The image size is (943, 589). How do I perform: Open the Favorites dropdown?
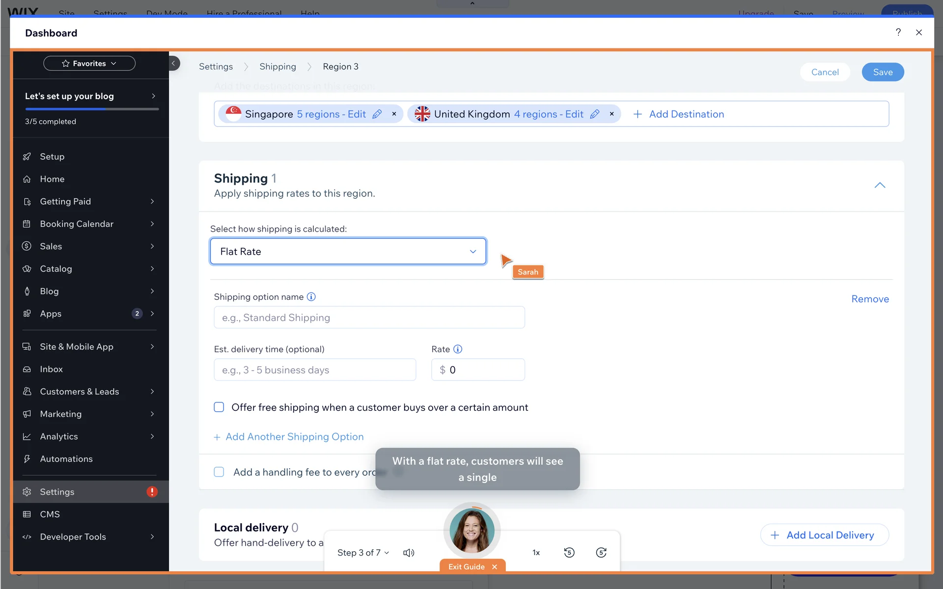pyautogui.click(x=89, y=63)
